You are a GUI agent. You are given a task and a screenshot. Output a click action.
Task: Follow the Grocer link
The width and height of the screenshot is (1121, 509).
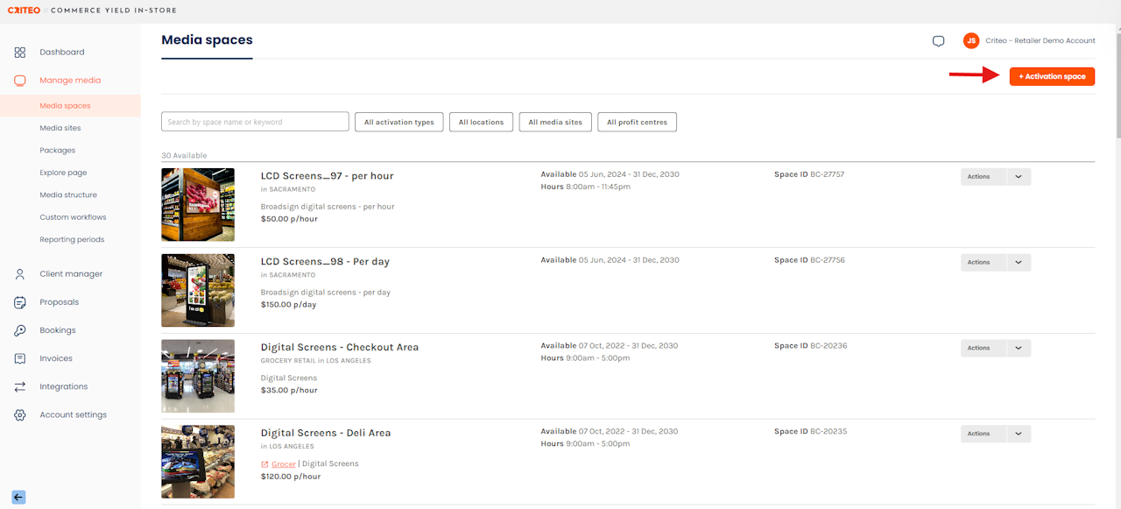tap(284, 464)
